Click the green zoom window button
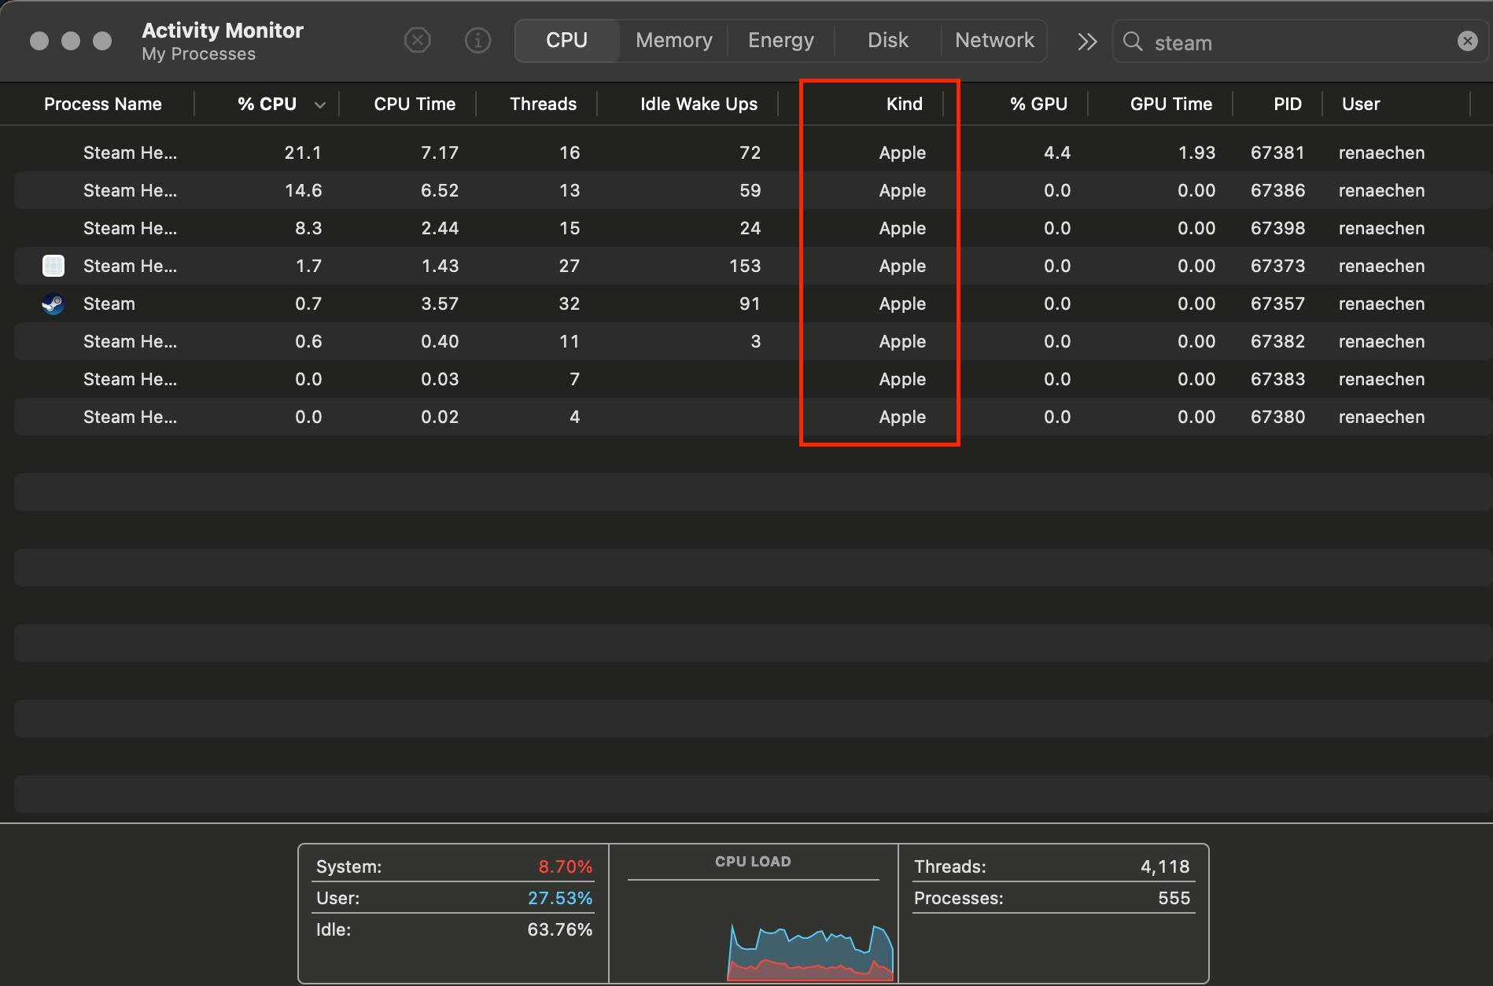 (102, 41)
